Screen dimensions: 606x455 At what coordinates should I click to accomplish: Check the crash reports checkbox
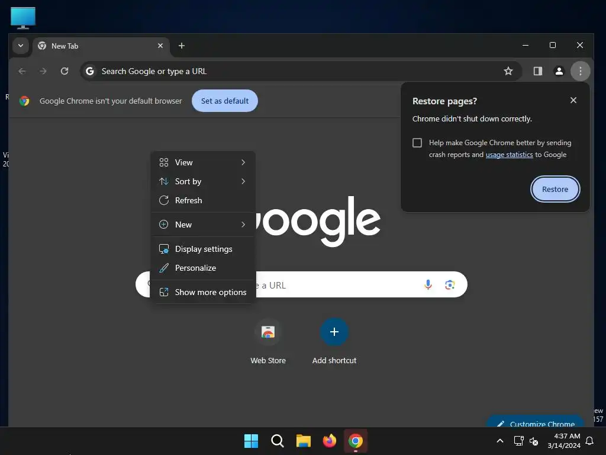(417, 143)
